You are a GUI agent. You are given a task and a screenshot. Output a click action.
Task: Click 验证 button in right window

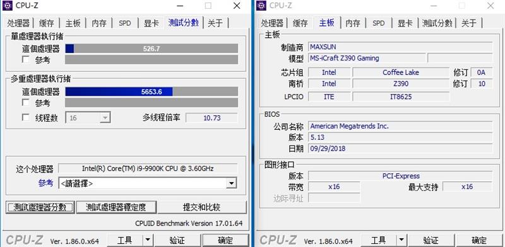click(x=431, y=240)
